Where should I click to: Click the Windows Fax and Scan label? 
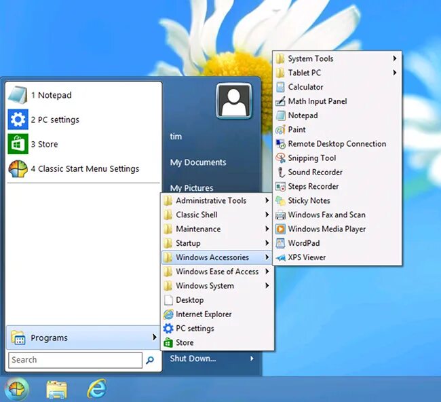[x=327, y=215]
